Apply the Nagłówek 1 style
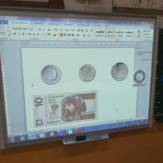The image size is (163, 163). click(100, 33)
